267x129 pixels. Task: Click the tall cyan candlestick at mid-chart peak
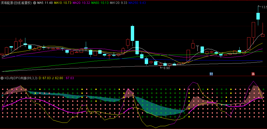pyautogui.click(x=133, y=33)
